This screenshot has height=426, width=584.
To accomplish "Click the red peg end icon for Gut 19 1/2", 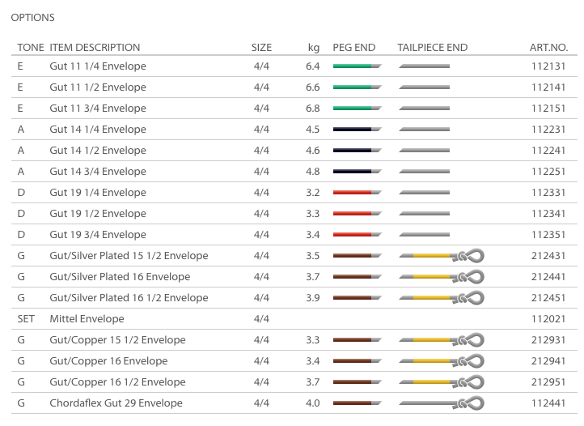I will click(x=357, y=214).
